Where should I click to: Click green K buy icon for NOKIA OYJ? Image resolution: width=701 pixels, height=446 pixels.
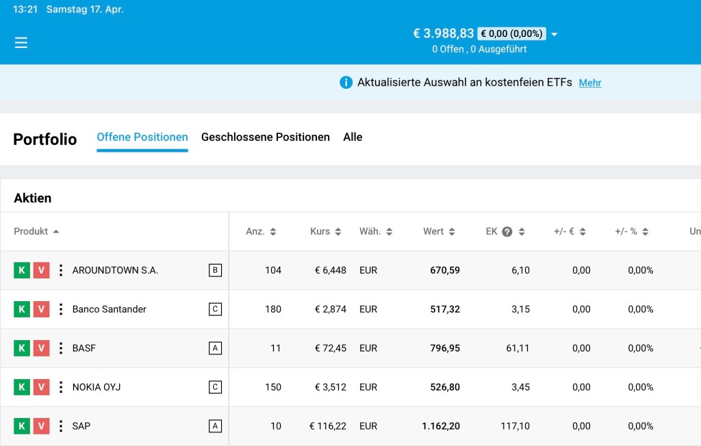(21, 387)
